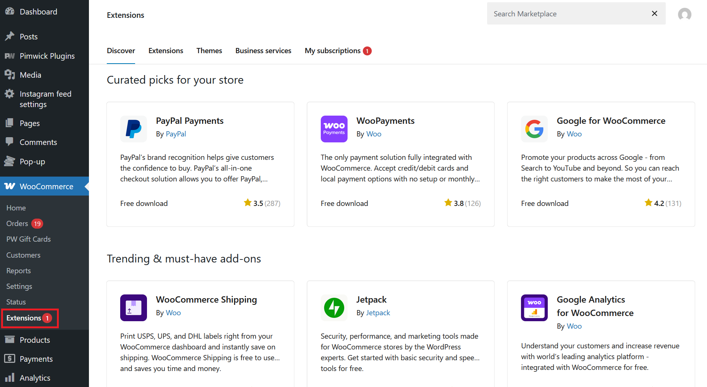Click Free download on Google for WooCommerce card
The image size is (707, 387).
(x=544, y=203)
